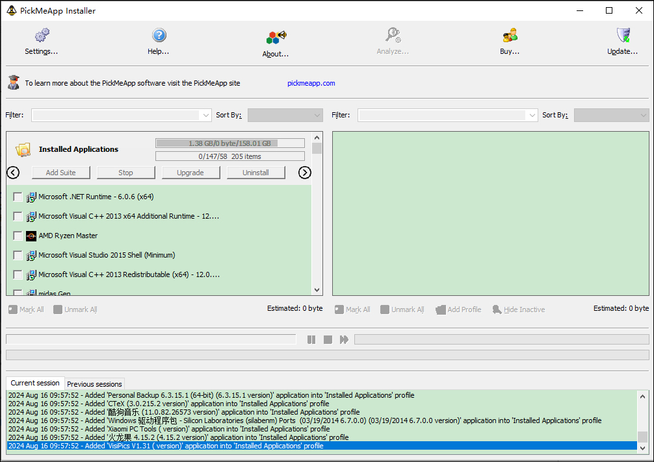Open Help question mark icon

click(159, 36)
